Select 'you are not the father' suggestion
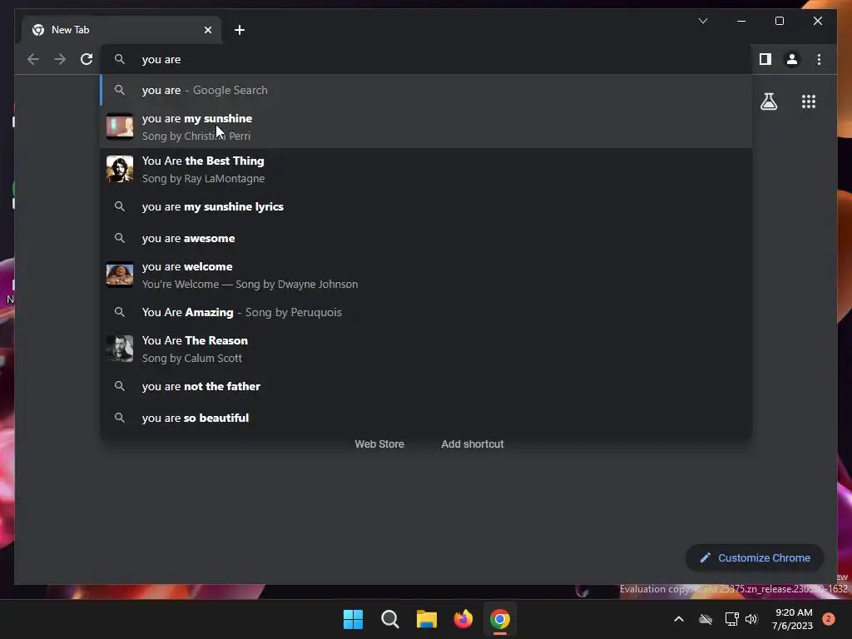 coord(426,386)
